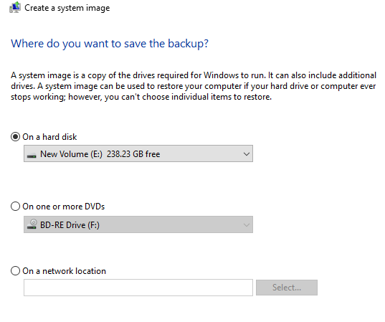Click the 'Where do you want to save the backup?' heading
The image size is (385, 322).
[110, 44]
